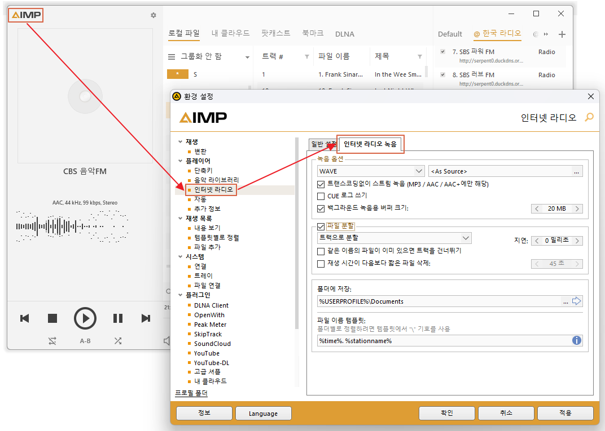Click 취소 to cancel changes
Viewport: 605px width, 431px height.
(x=506, y=413)
